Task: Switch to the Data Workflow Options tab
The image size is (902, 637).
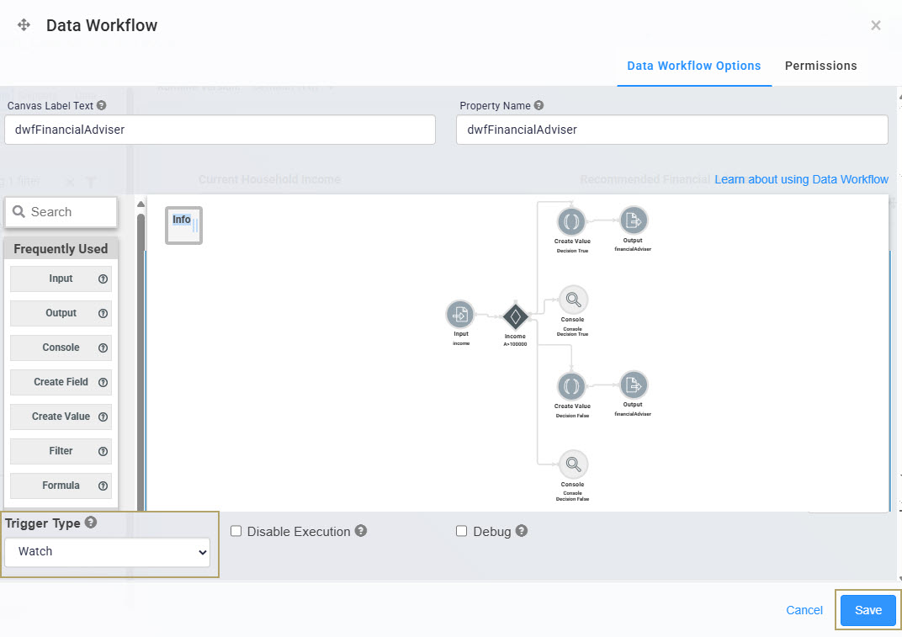Action: pyautogui.click(x=694, y=66)
